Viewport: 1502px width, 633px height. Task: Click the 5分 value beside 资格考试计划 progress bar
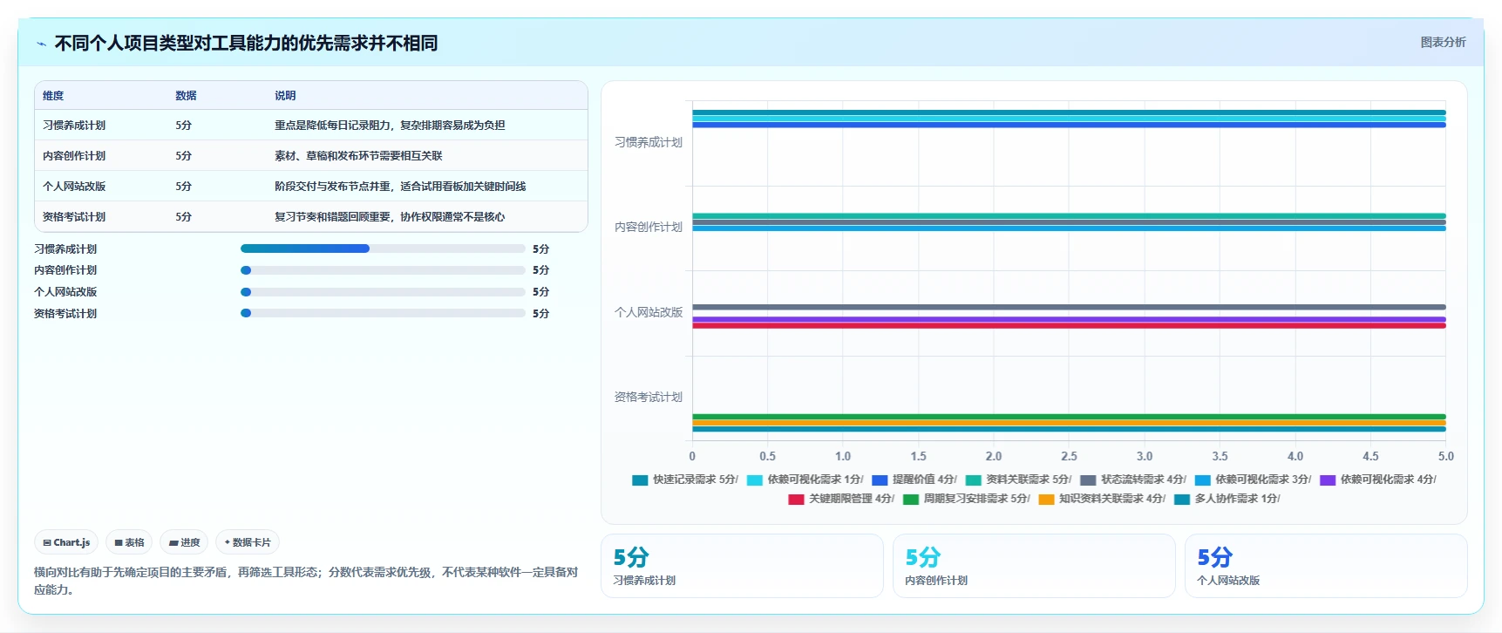(x=541, y=314)
